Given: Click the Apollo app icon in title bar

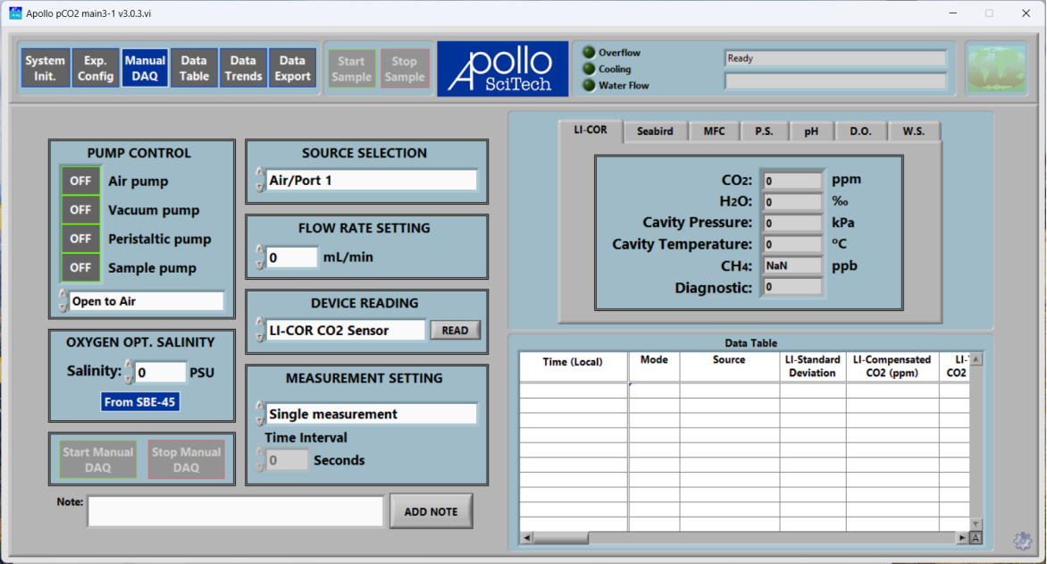Looking at the screenshot, I should (15, 13).
